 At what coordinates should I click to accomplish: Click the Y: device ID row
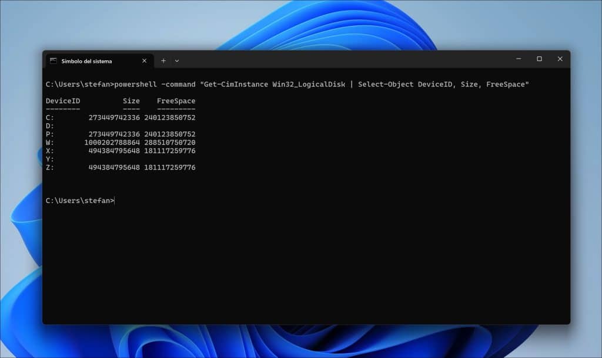(50, 159)
